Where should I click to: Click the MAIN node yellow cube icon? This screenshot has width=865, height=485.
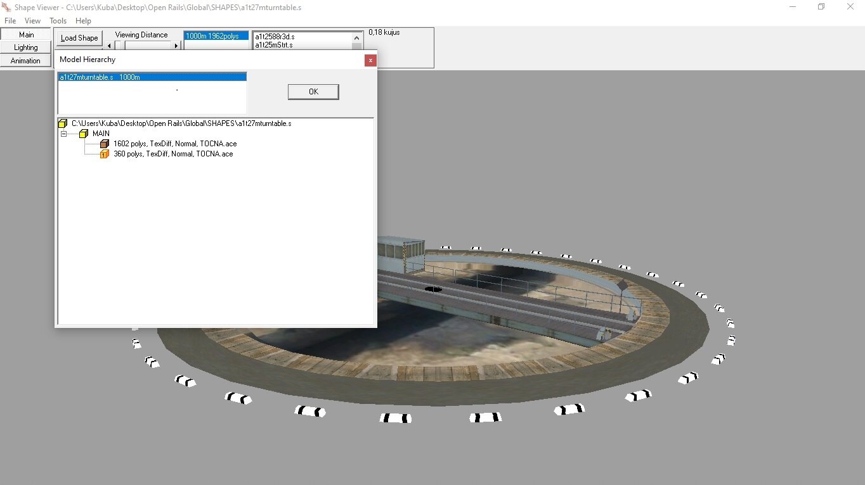pyautogui.click(x=84, y=134)
